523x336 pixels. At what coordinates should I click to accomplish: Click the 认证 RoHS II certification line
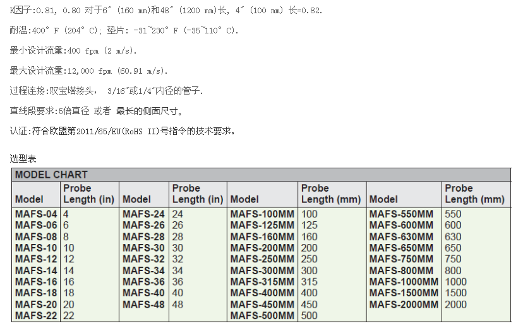(123, 131)
